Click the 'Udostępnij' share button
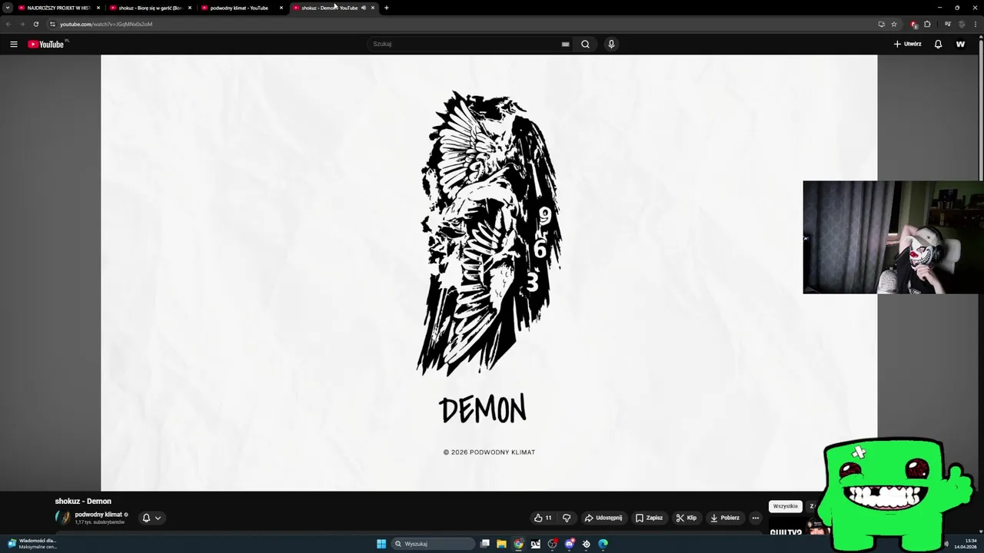984x553 pixels. click(603, 518)
